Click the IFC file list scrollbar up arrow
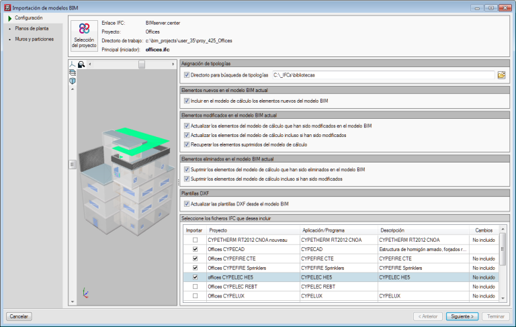This screenshot has height=327, width=516. pos(503,229)
